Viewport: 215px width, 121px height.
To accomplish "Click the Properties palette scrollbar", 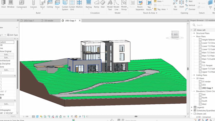I will 17,64.
